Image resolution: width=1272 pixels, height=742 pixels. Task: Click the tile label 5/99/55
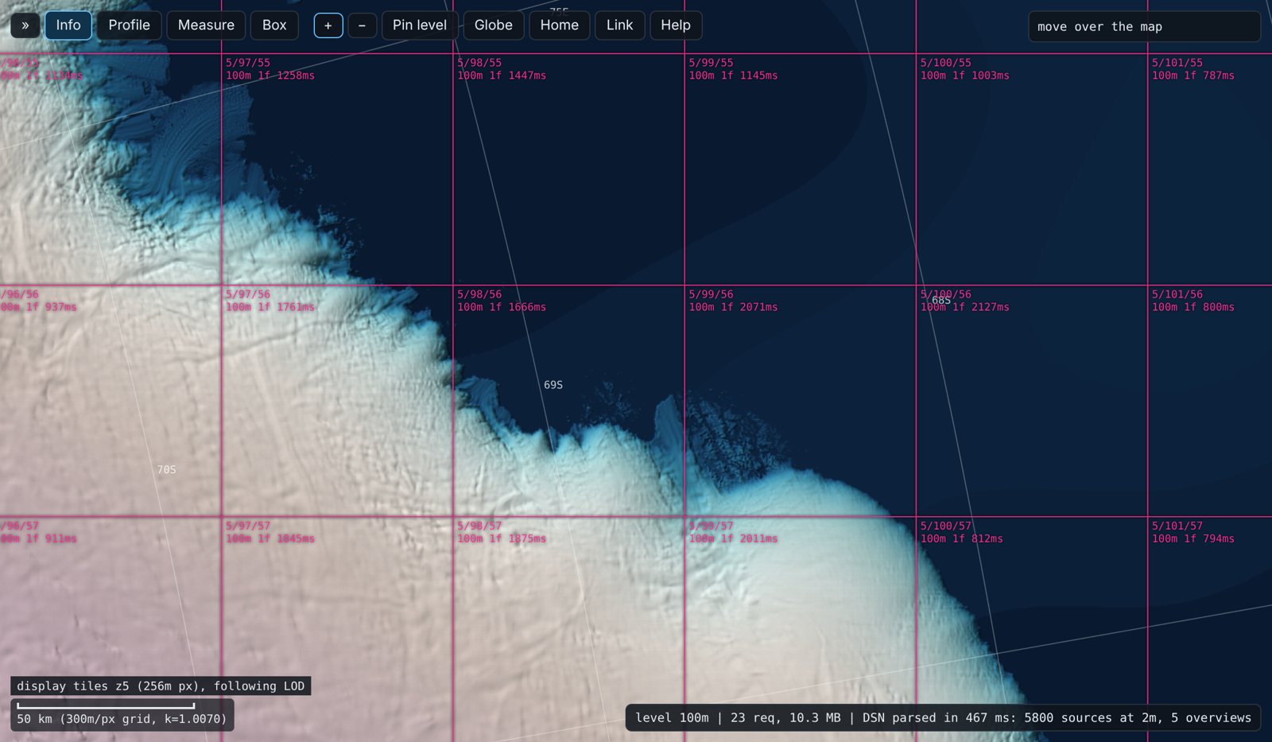pos(711,63)
